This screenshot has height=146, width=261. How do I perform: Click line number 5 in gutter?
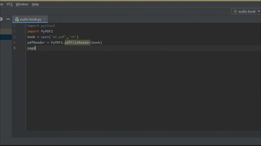click(15, 48)
